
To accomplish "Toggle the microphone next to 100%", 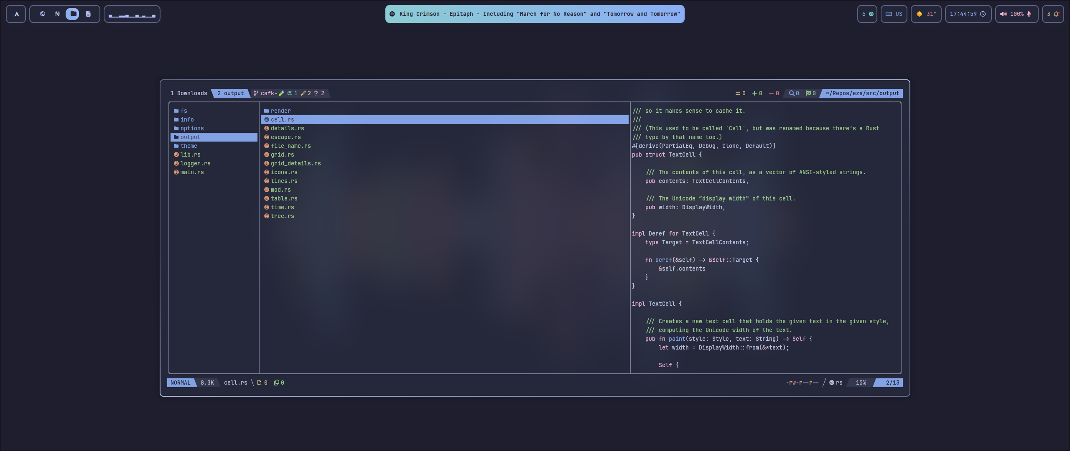I will click(1028, 14).
